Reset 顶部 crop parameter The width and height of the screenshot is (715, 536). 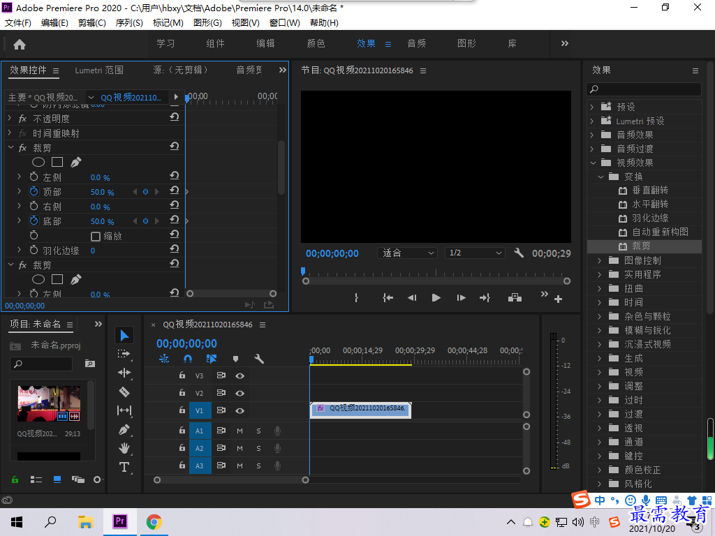174,191
